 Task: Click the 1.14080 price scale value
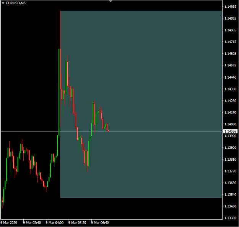pyautogui.click(x=230, y=124)
